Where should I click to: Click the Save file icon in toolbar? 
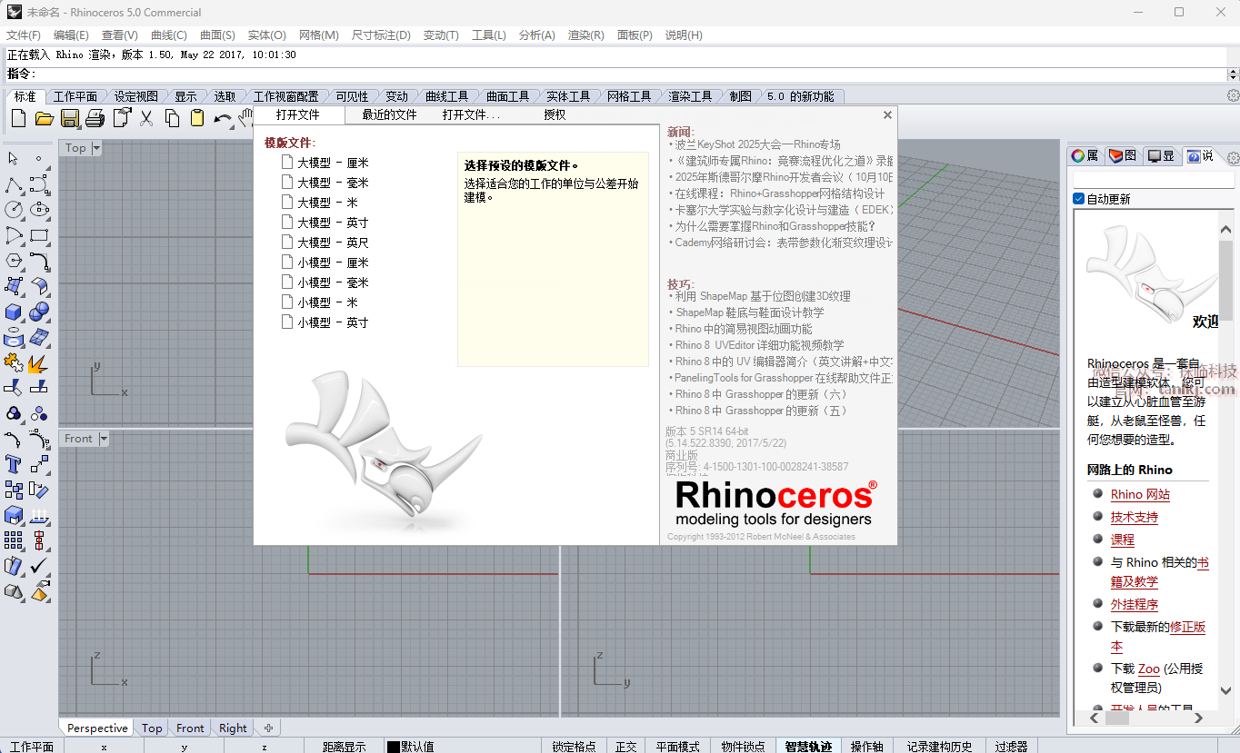click(69, 118)
